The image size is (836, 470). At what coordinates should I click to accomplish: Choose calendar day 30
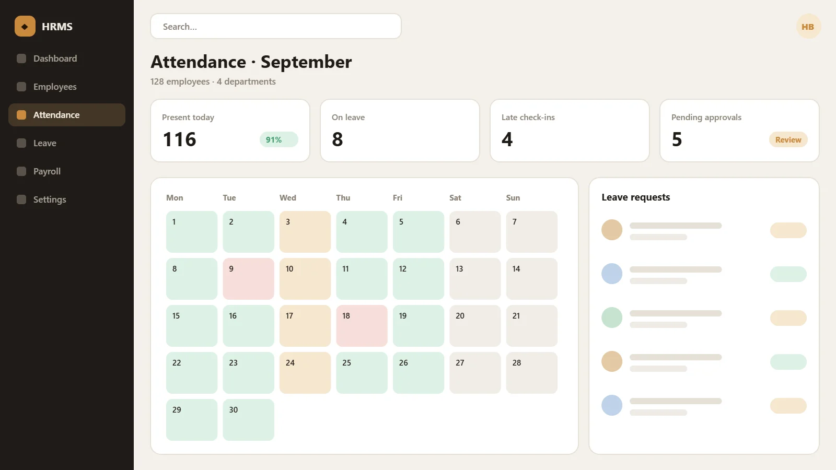(x=248, y=420)
